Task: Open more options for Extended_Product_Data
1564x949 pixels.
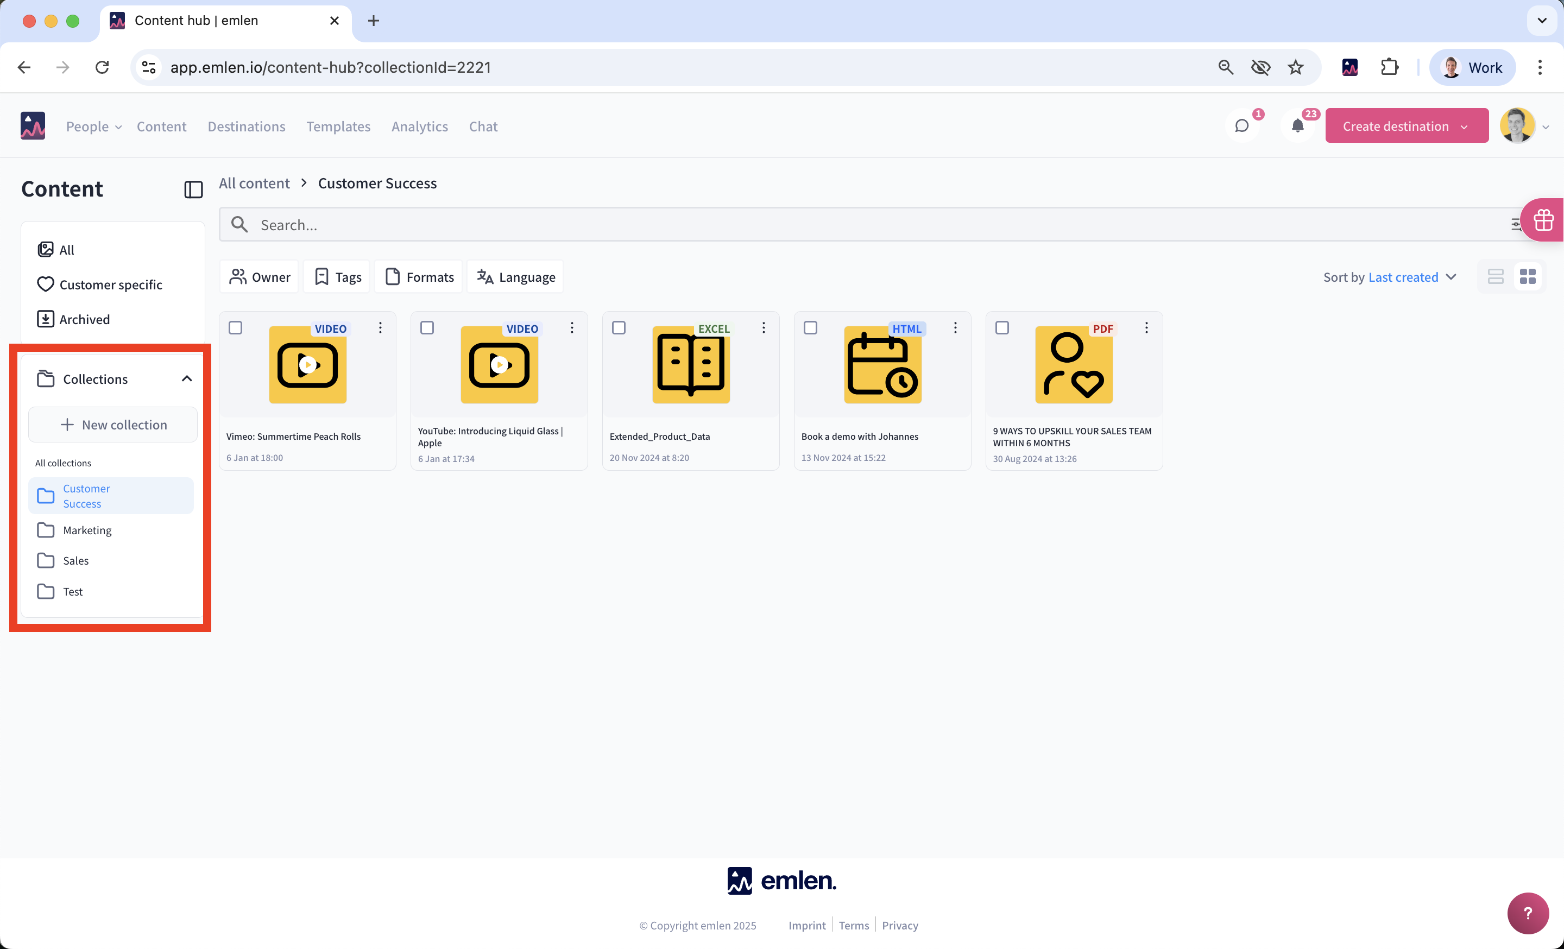Action: pos(764,327)
